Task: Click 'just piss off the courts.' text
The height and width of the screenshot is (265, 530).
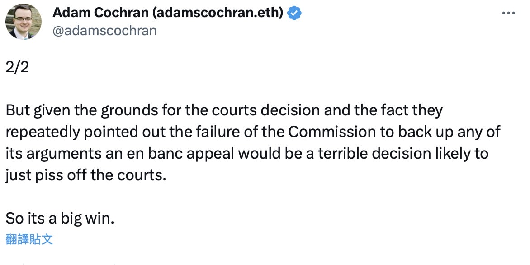Action: (x=86, y=175)
